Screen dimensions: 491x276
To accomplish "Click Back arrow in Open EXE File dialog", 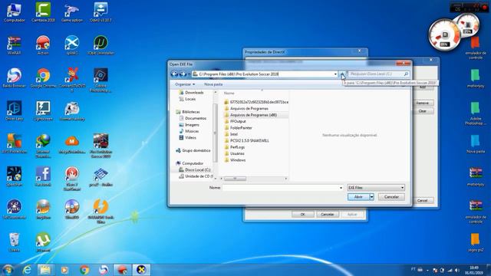I will pos(174,74).
